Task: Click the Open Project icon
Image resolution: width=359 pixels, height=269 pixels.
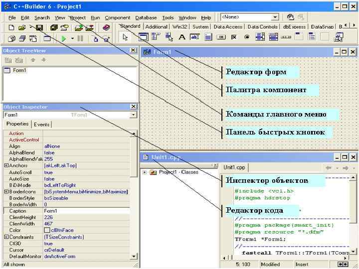Action: click(x=64, y=28)
